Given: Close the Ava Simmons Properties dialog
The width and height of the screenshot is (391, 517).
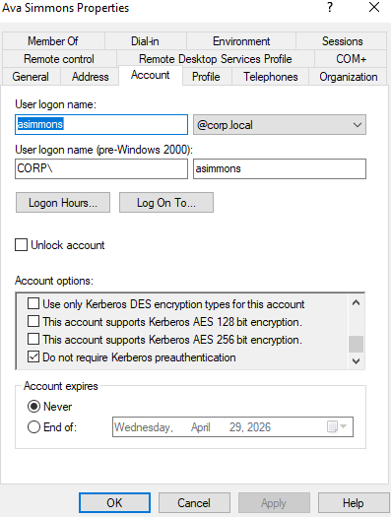Looking at the screenshot, I should coord(374,7).
